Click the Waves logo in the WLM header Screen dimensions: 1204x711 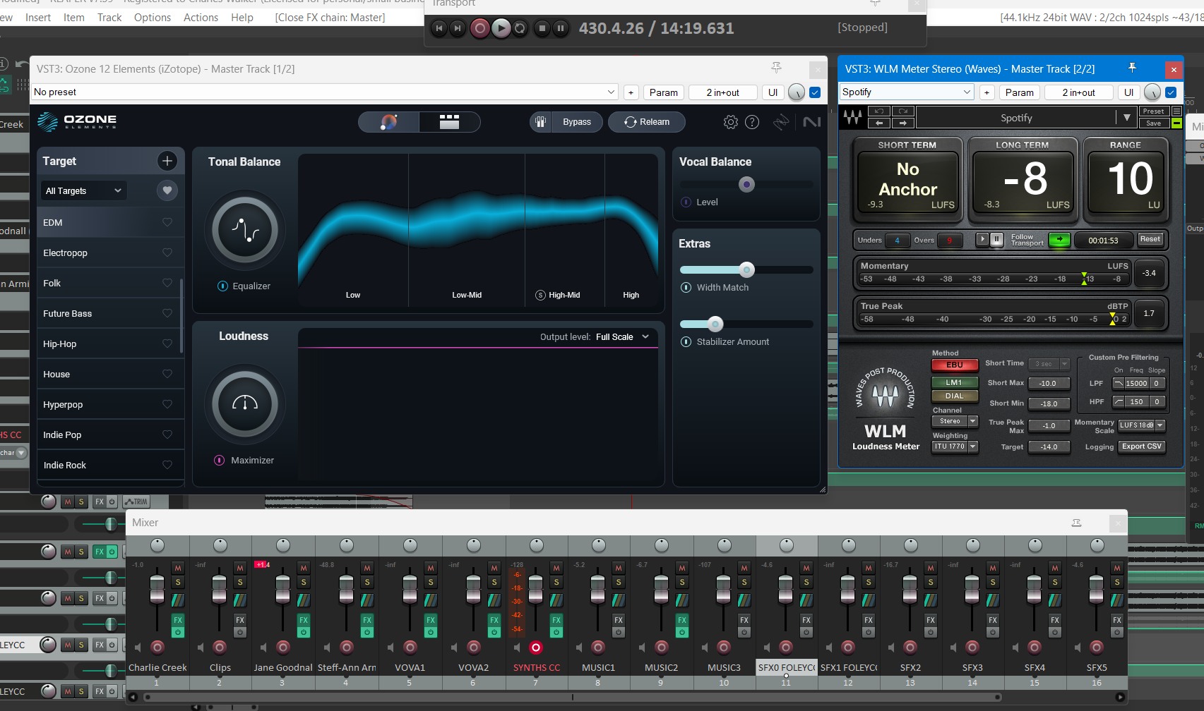pyautogui.click(x=852, y=117)
